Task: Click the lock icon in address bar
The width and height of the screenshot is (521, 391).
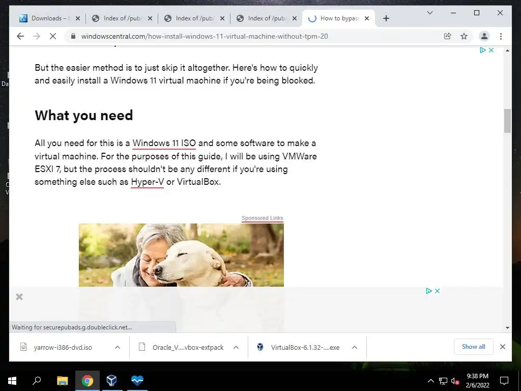Action: coord(73,36)
